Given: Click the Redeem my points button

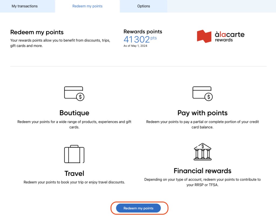Looking at the screenshot, I should click(138, 208).
